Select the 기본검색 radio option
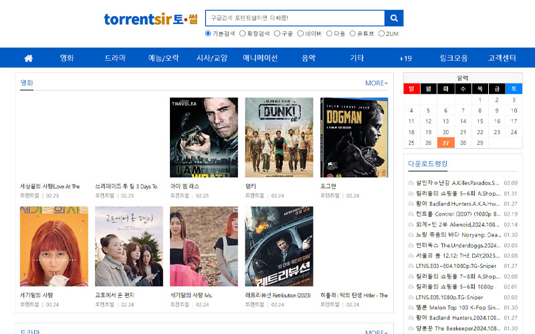Screen dimensions: 535x334 point(208,33)
